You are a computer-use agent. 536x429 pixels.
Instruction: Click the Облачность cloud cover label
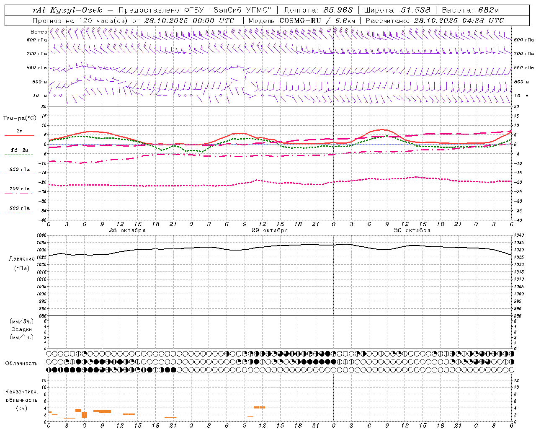21,364
